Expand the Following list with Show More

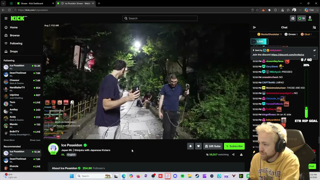coord(9,140)
